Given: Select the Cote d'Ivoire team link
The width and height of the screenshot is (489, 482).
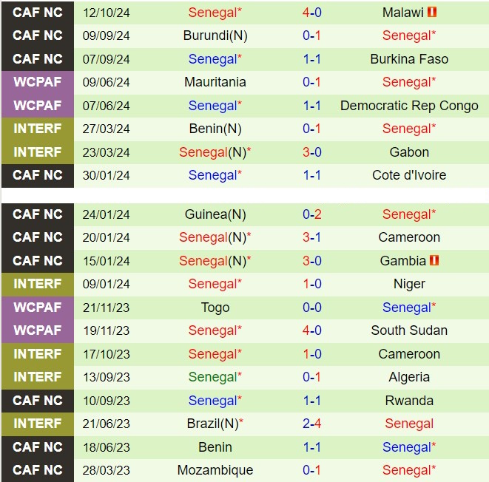Looking at the screenshot, I should (409, 175).
